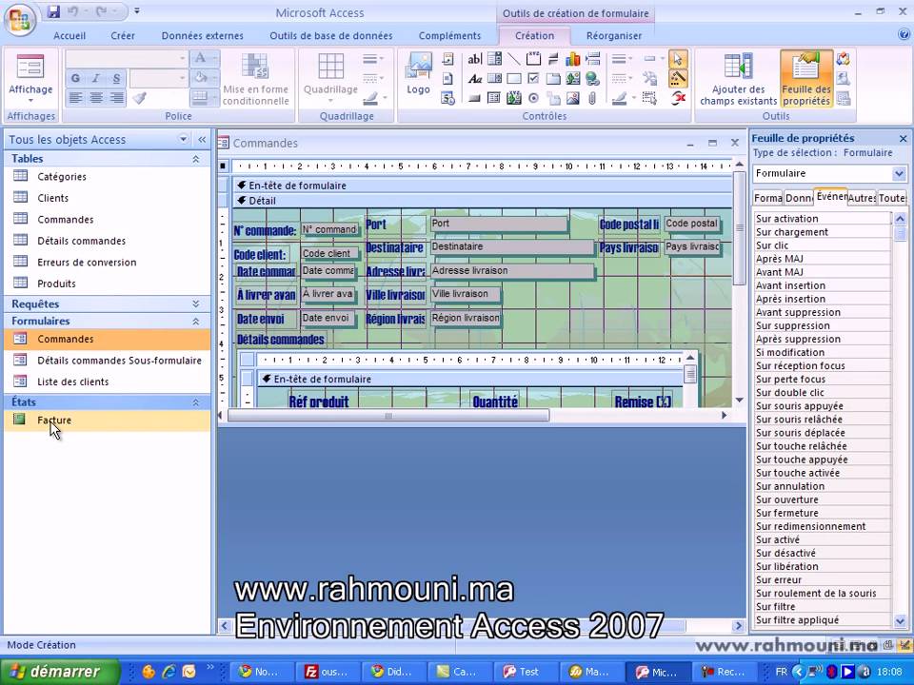Toggle the Select arrow tool

pyautogui.click(x=678, y=59)
